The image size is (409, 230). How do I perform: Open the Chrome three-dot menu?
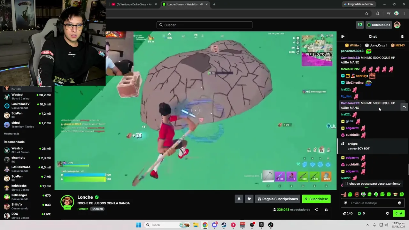pos(404,13)
